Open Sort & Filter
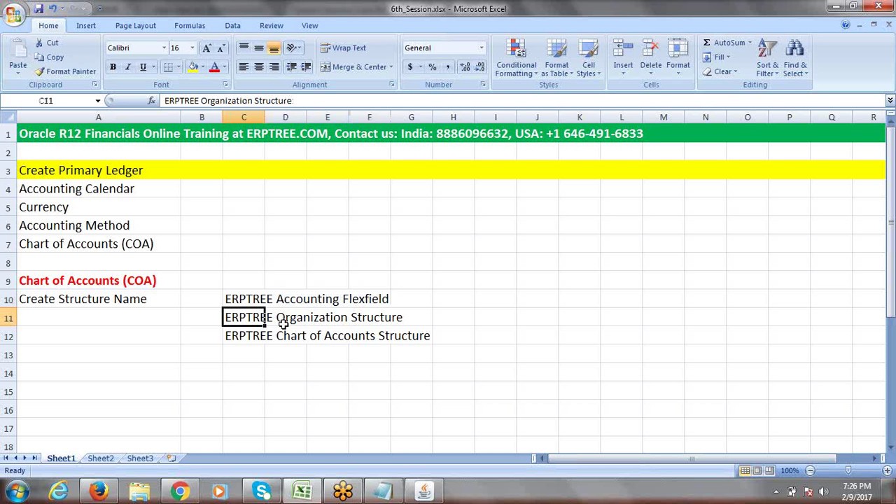 click(x=767, y=58)
